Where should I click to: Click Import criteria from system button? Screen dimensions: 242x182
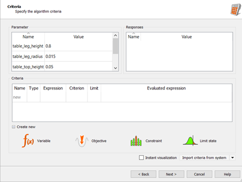point(204,158)
